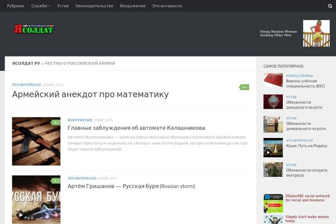This screenshot has width=336, height=224.
Task: Open popular link Крым. Путь на Родину
Action: tap(306, 146)
